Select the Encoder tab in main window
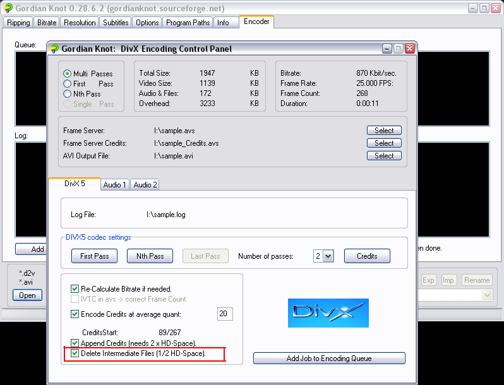The width and height of the screenshot is (504, 385). pyautogui.click(x=256, y=21)
